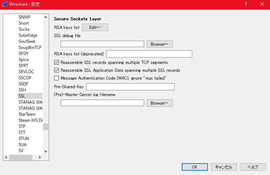Click the protocol list scroll up arrow
This screenshot has width=270, height=175.
(x=46, y=17)
